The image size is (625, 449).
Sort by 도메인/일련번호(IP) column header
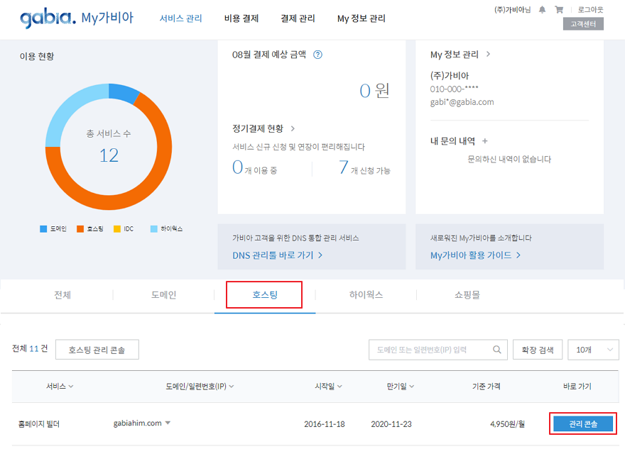tap(200, 387)
